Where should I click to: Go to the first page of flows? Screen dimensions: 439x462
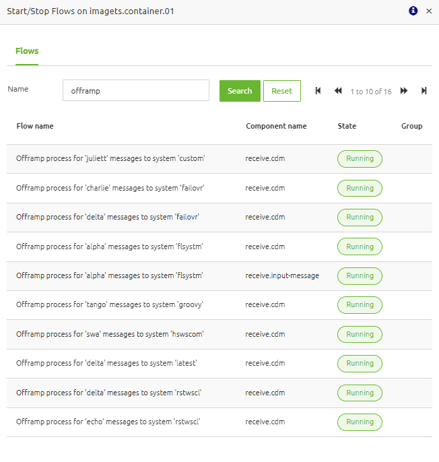[318, 91]
